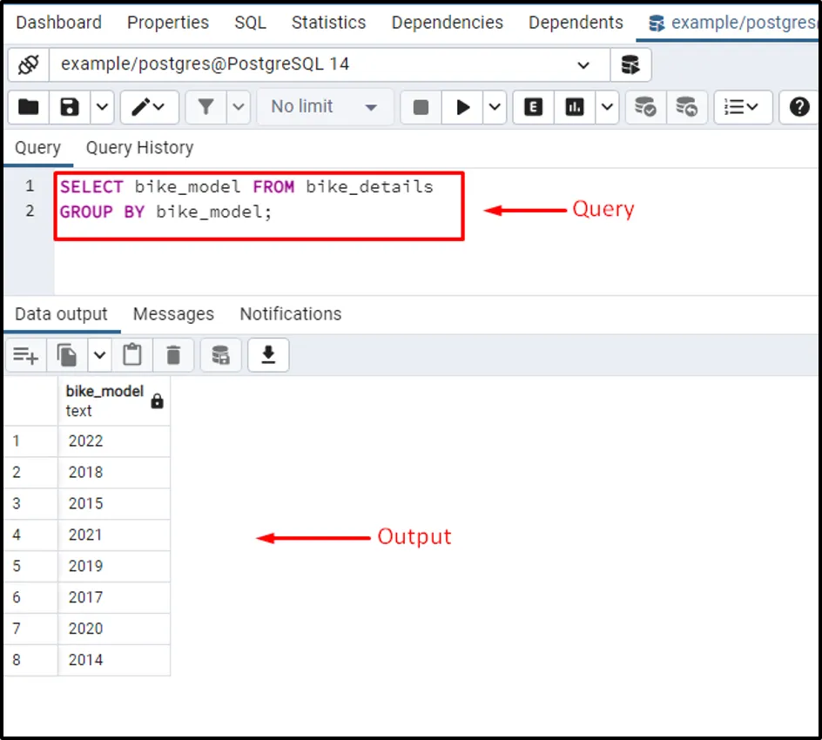Expand the connection selector example/postgres@PostgreSQL 14
This screenshot has width=822, height=740.
click(x=583, y=64)
